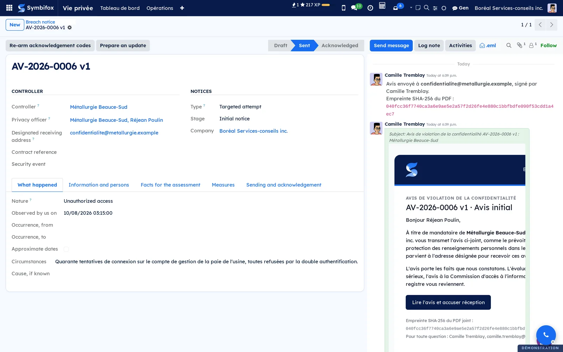Go to the next record arrow
This screenshot has width=563, height=352.
click(x=551, y=25)
